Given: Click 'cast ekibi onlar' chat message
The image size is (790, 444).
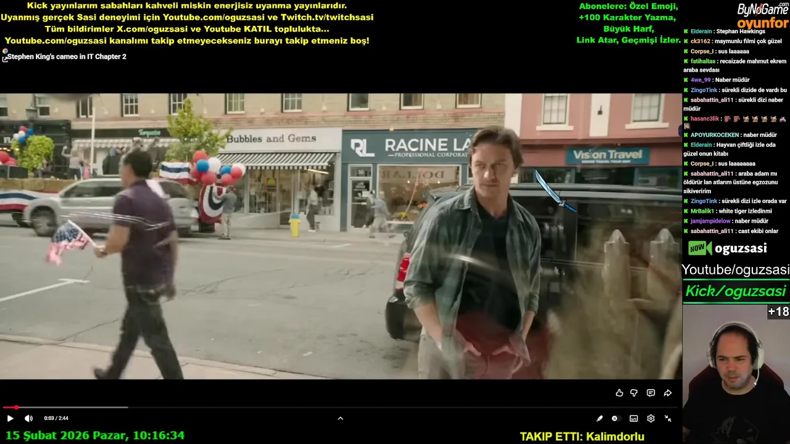Looking at the screenshot, I should point(759,231).
